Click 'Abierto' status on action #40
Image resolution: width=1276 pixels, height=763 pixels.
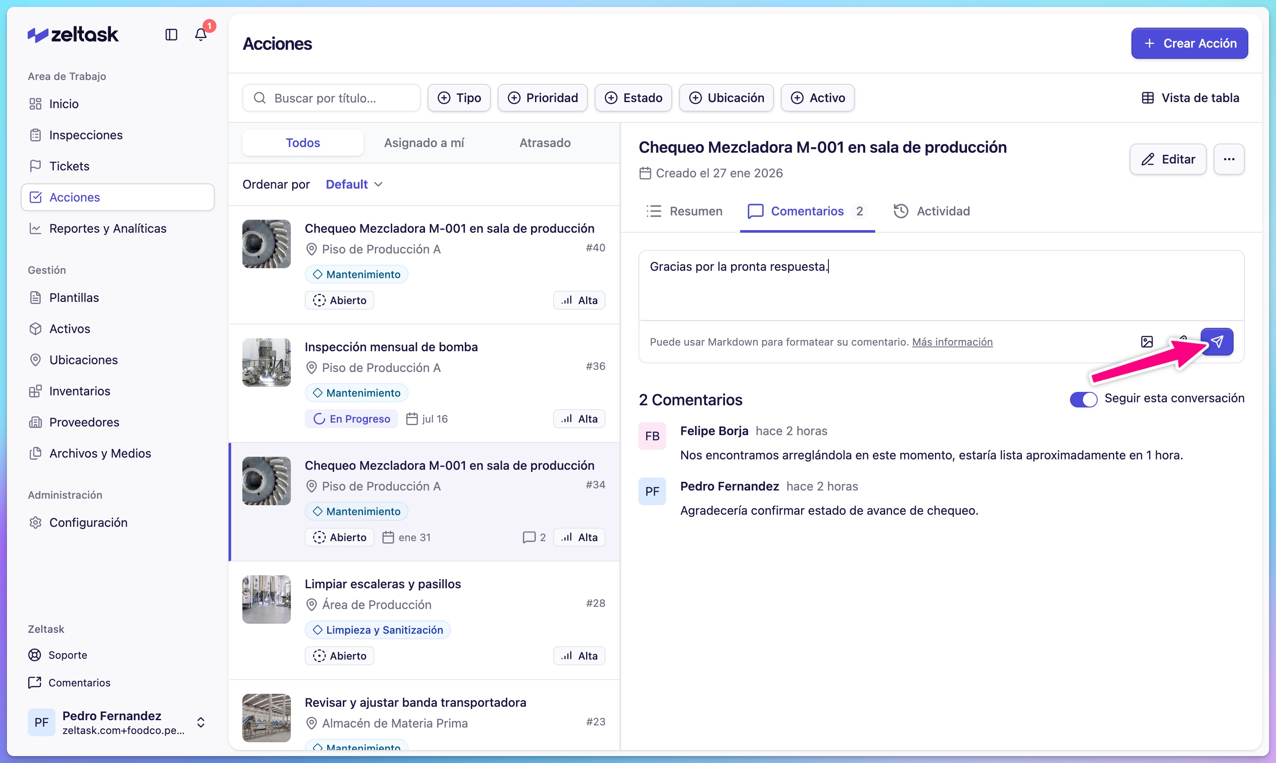340,300
